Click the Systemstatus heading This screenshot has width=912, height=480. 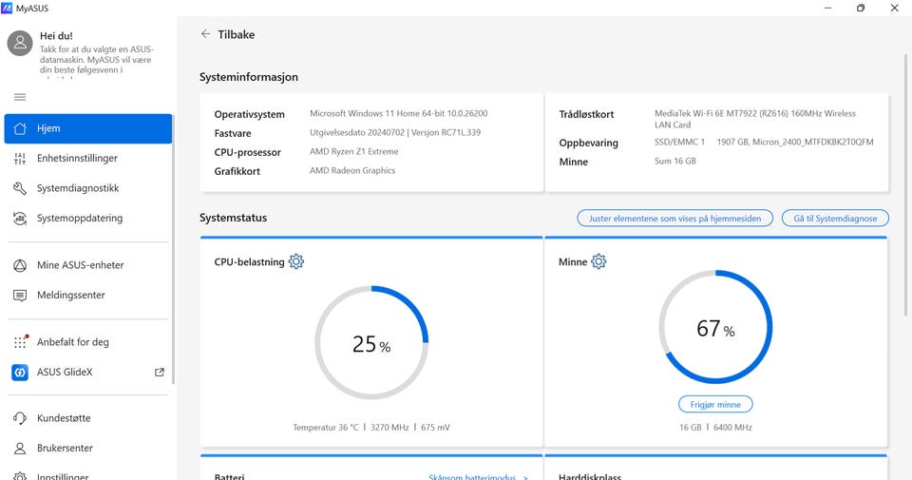click(234, 218)
